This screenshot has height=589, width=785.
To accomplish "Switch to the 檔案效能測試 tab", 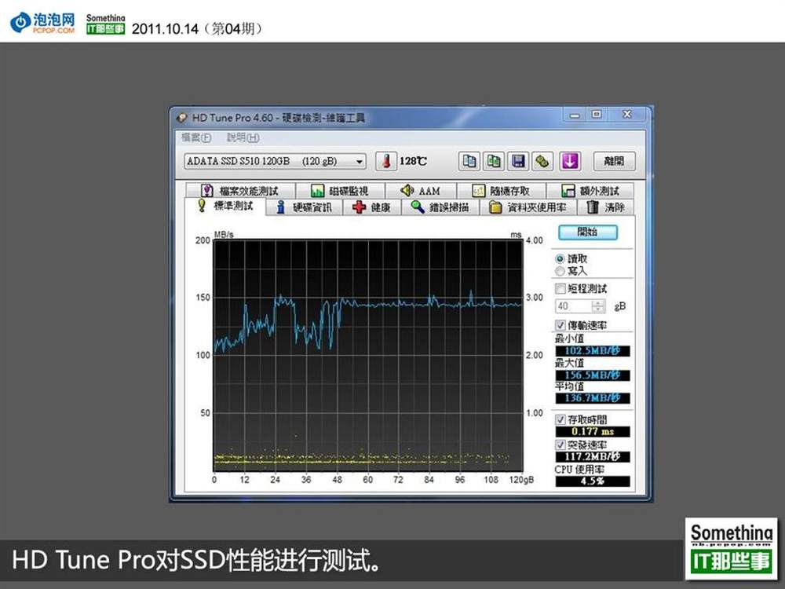I will [x=240, y=191].
